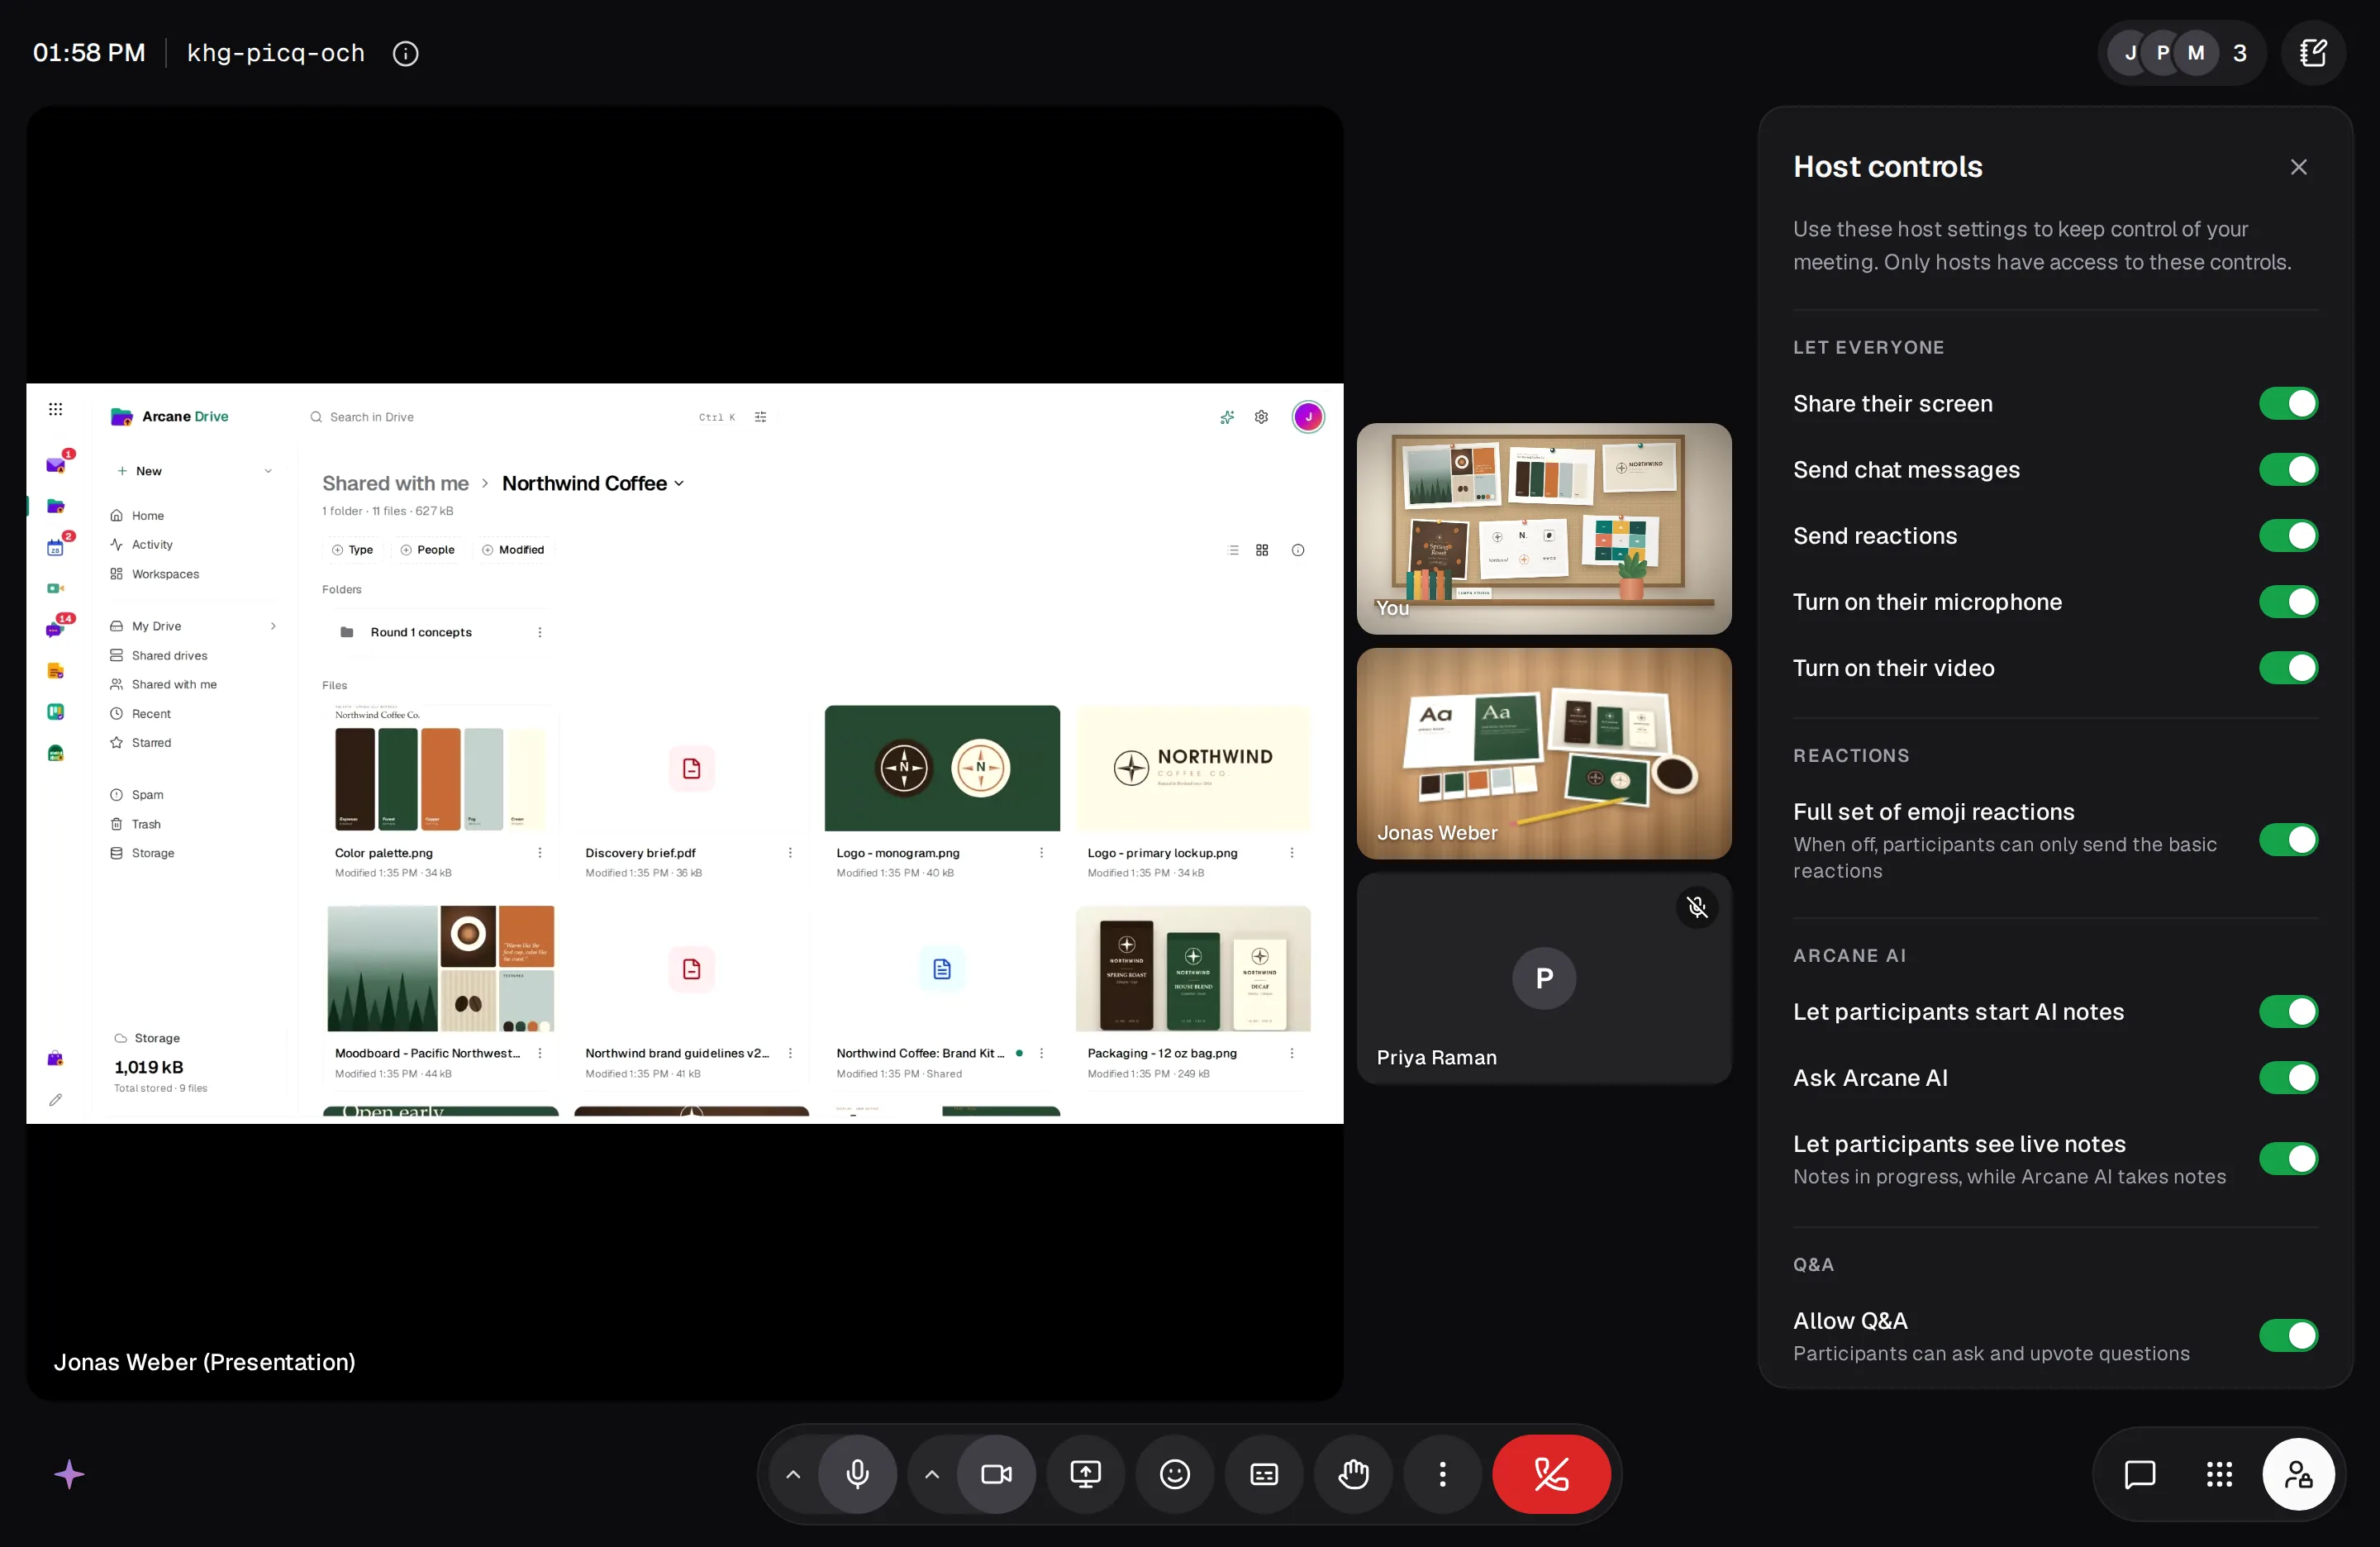Disable Let participants see live notes toggle
Viewport: 2380px width, 1547px height.
coord(2288,1159)
